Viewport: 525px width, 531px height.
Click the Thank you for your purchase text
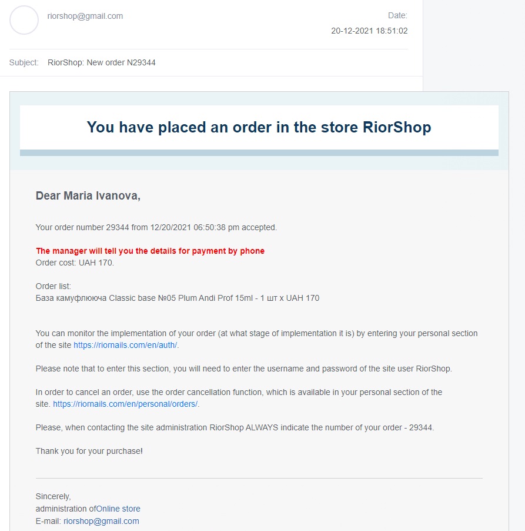(x=89, y=451)
